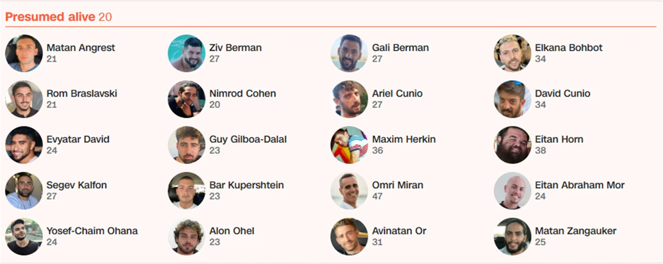Select the portrait beside Yosef-Chaim Ohana
Viewport: 663px width, 264px height.
pyautogui.click(x=24, y=236)
